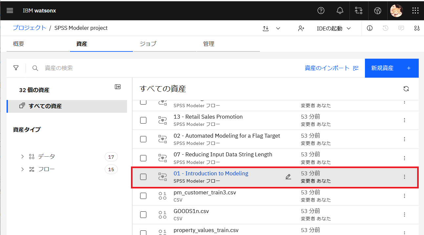Open the notifications bell
Image resolution: width=424 pixels, height=235 pixels.
pyautogui.click(x=340, y=10)
